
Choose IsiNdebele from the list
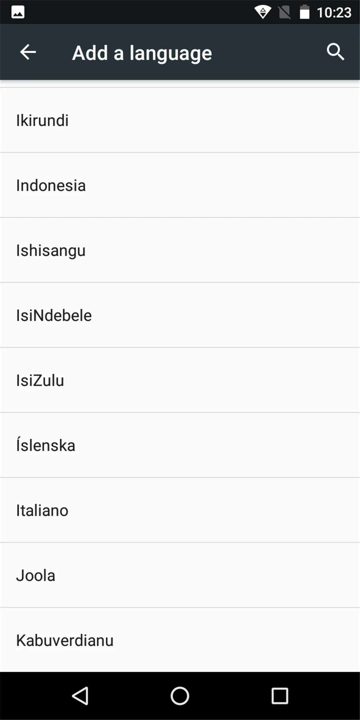tap(180, 315)
